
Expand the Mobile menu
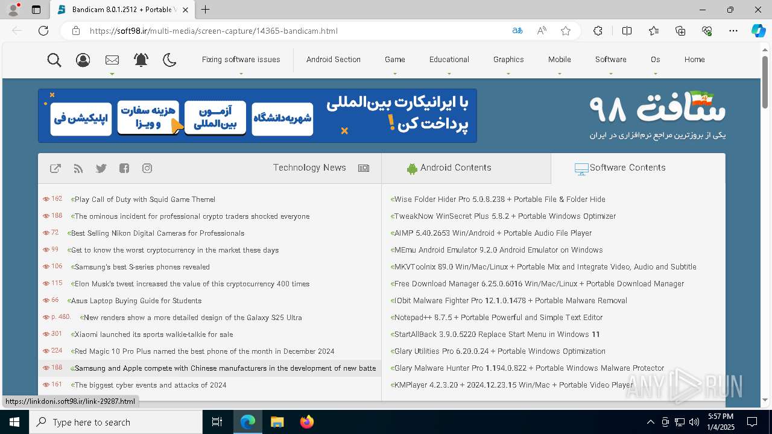[x=560, y=60]
